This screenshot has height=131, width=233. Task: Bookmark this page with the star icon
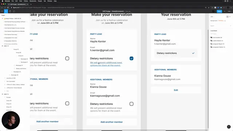209,8
